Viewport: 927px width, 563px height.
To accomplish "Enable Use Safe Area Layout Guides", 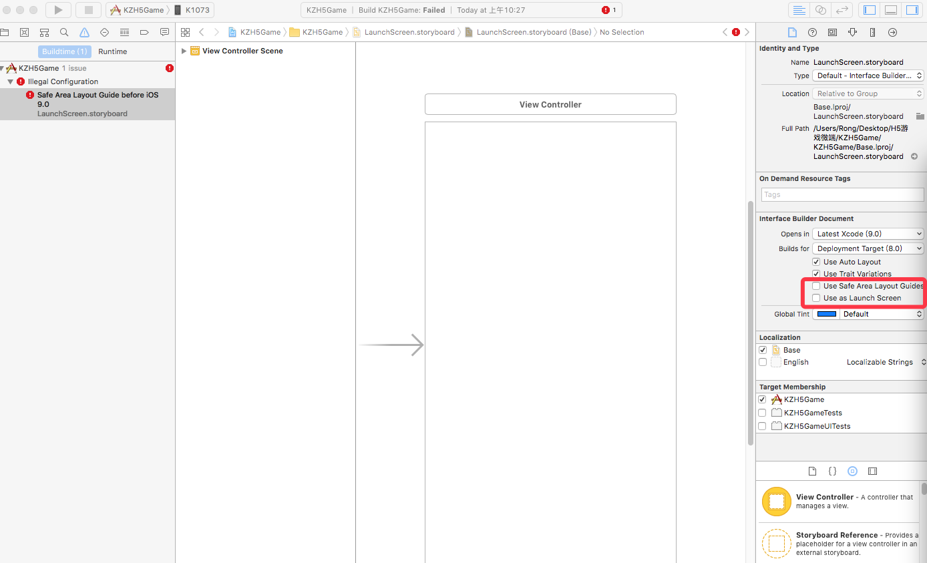I will coord(816,286).
